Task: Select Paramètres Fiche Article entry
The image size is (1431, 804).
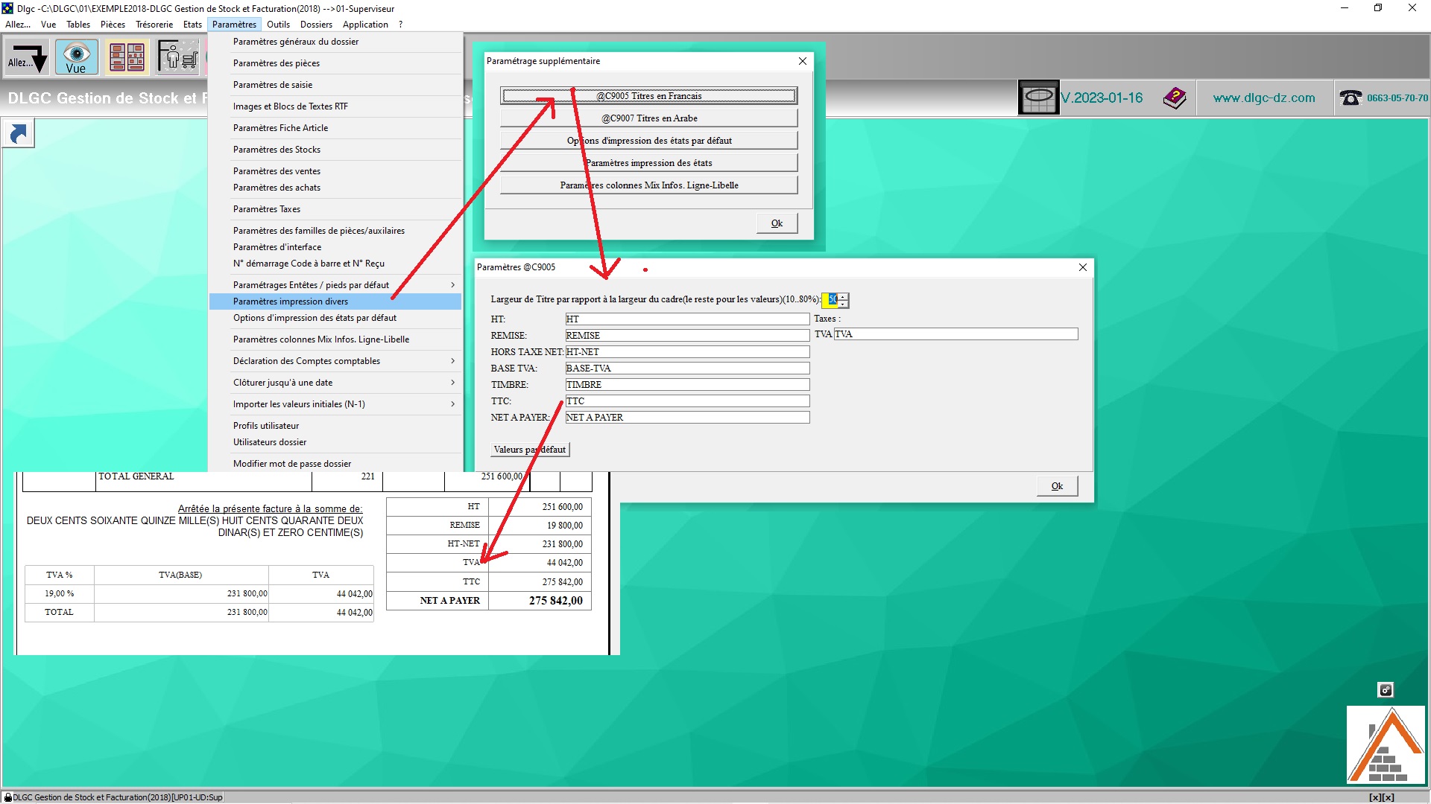Action: pyautogui.click(x=335, y=128)
